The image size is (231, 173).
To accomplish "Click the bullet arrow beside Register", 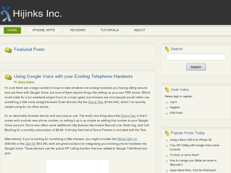I will tap(167, 108).
